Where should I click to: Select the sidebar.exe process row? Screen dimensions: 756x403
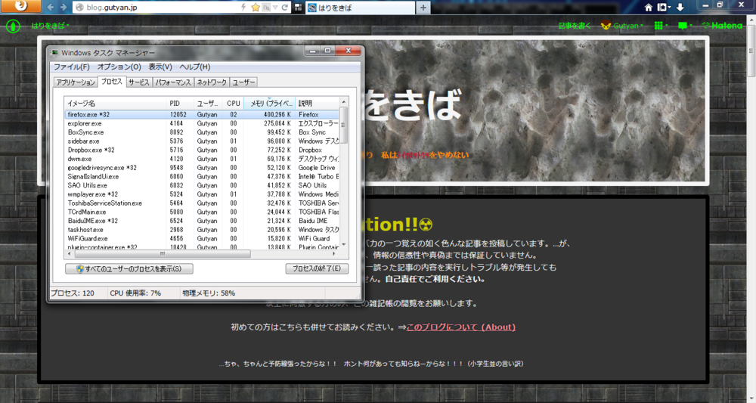click(202, 141)
